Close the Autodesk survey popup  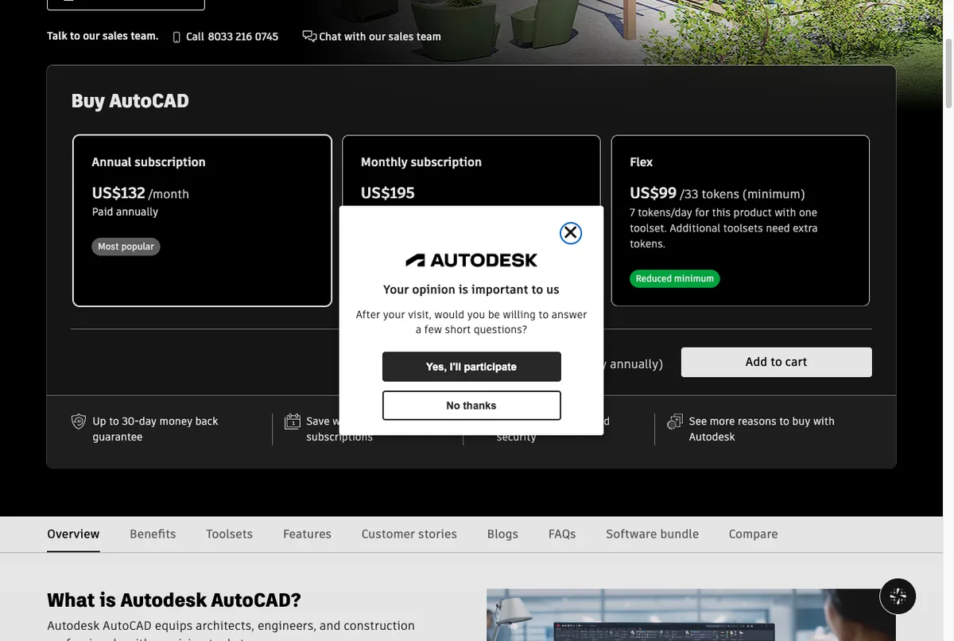[571, 233]
